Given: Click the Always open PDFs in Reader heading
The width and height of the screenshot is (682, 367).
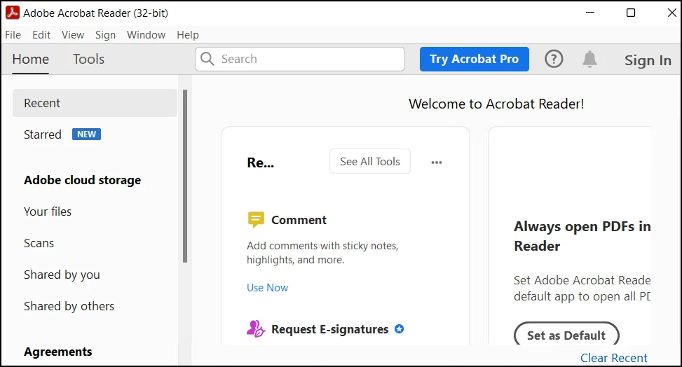Looking at the screenshot, I should pos(582,236).
